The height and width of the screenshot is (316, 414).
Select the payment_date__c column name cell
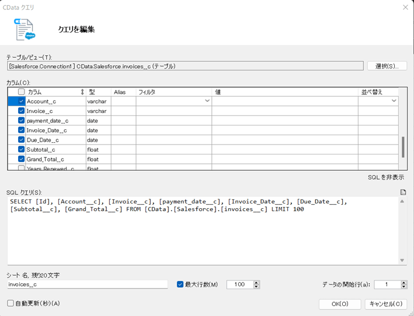55,121
